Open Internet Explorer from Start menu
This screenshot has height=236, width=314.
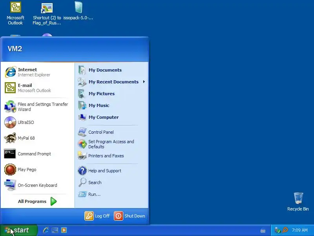(37, 72)
